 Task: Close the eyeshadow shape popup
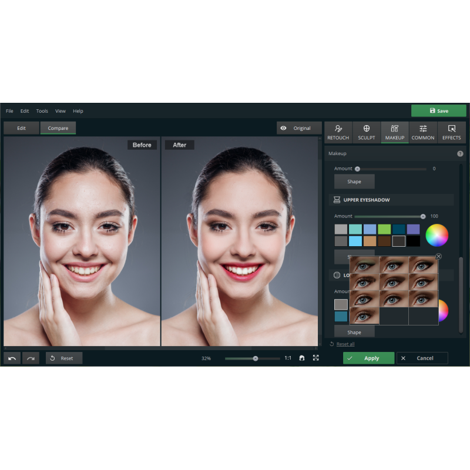point(438,257)
